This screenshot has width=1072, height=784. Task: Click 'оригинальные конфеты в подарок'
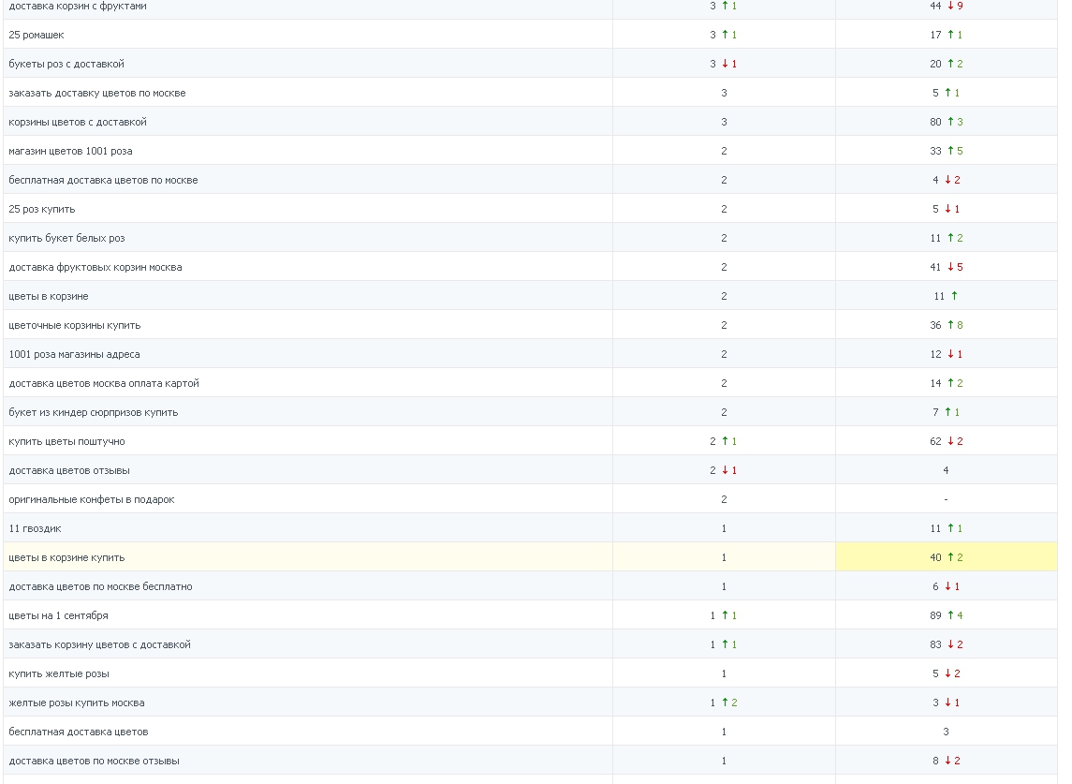coord(92,500)
